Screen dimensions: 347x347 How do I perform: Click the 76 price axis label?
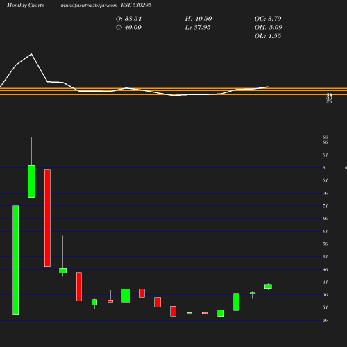click(x=325, y=193)
